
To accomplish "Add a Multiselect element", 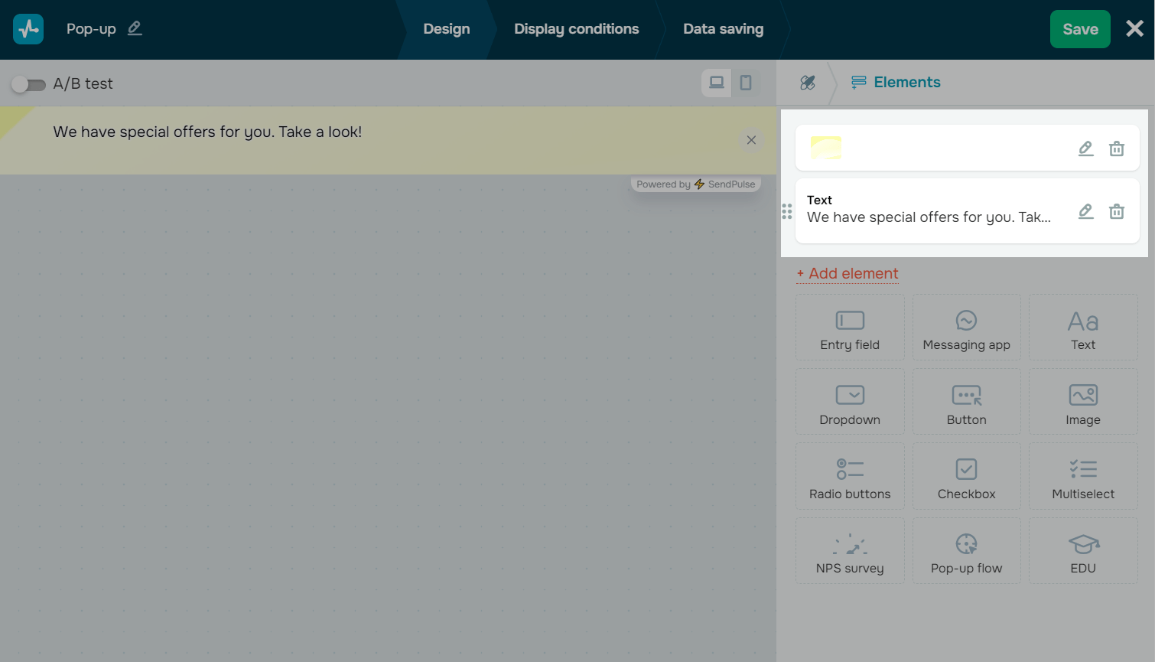I will coord(1083,476).
